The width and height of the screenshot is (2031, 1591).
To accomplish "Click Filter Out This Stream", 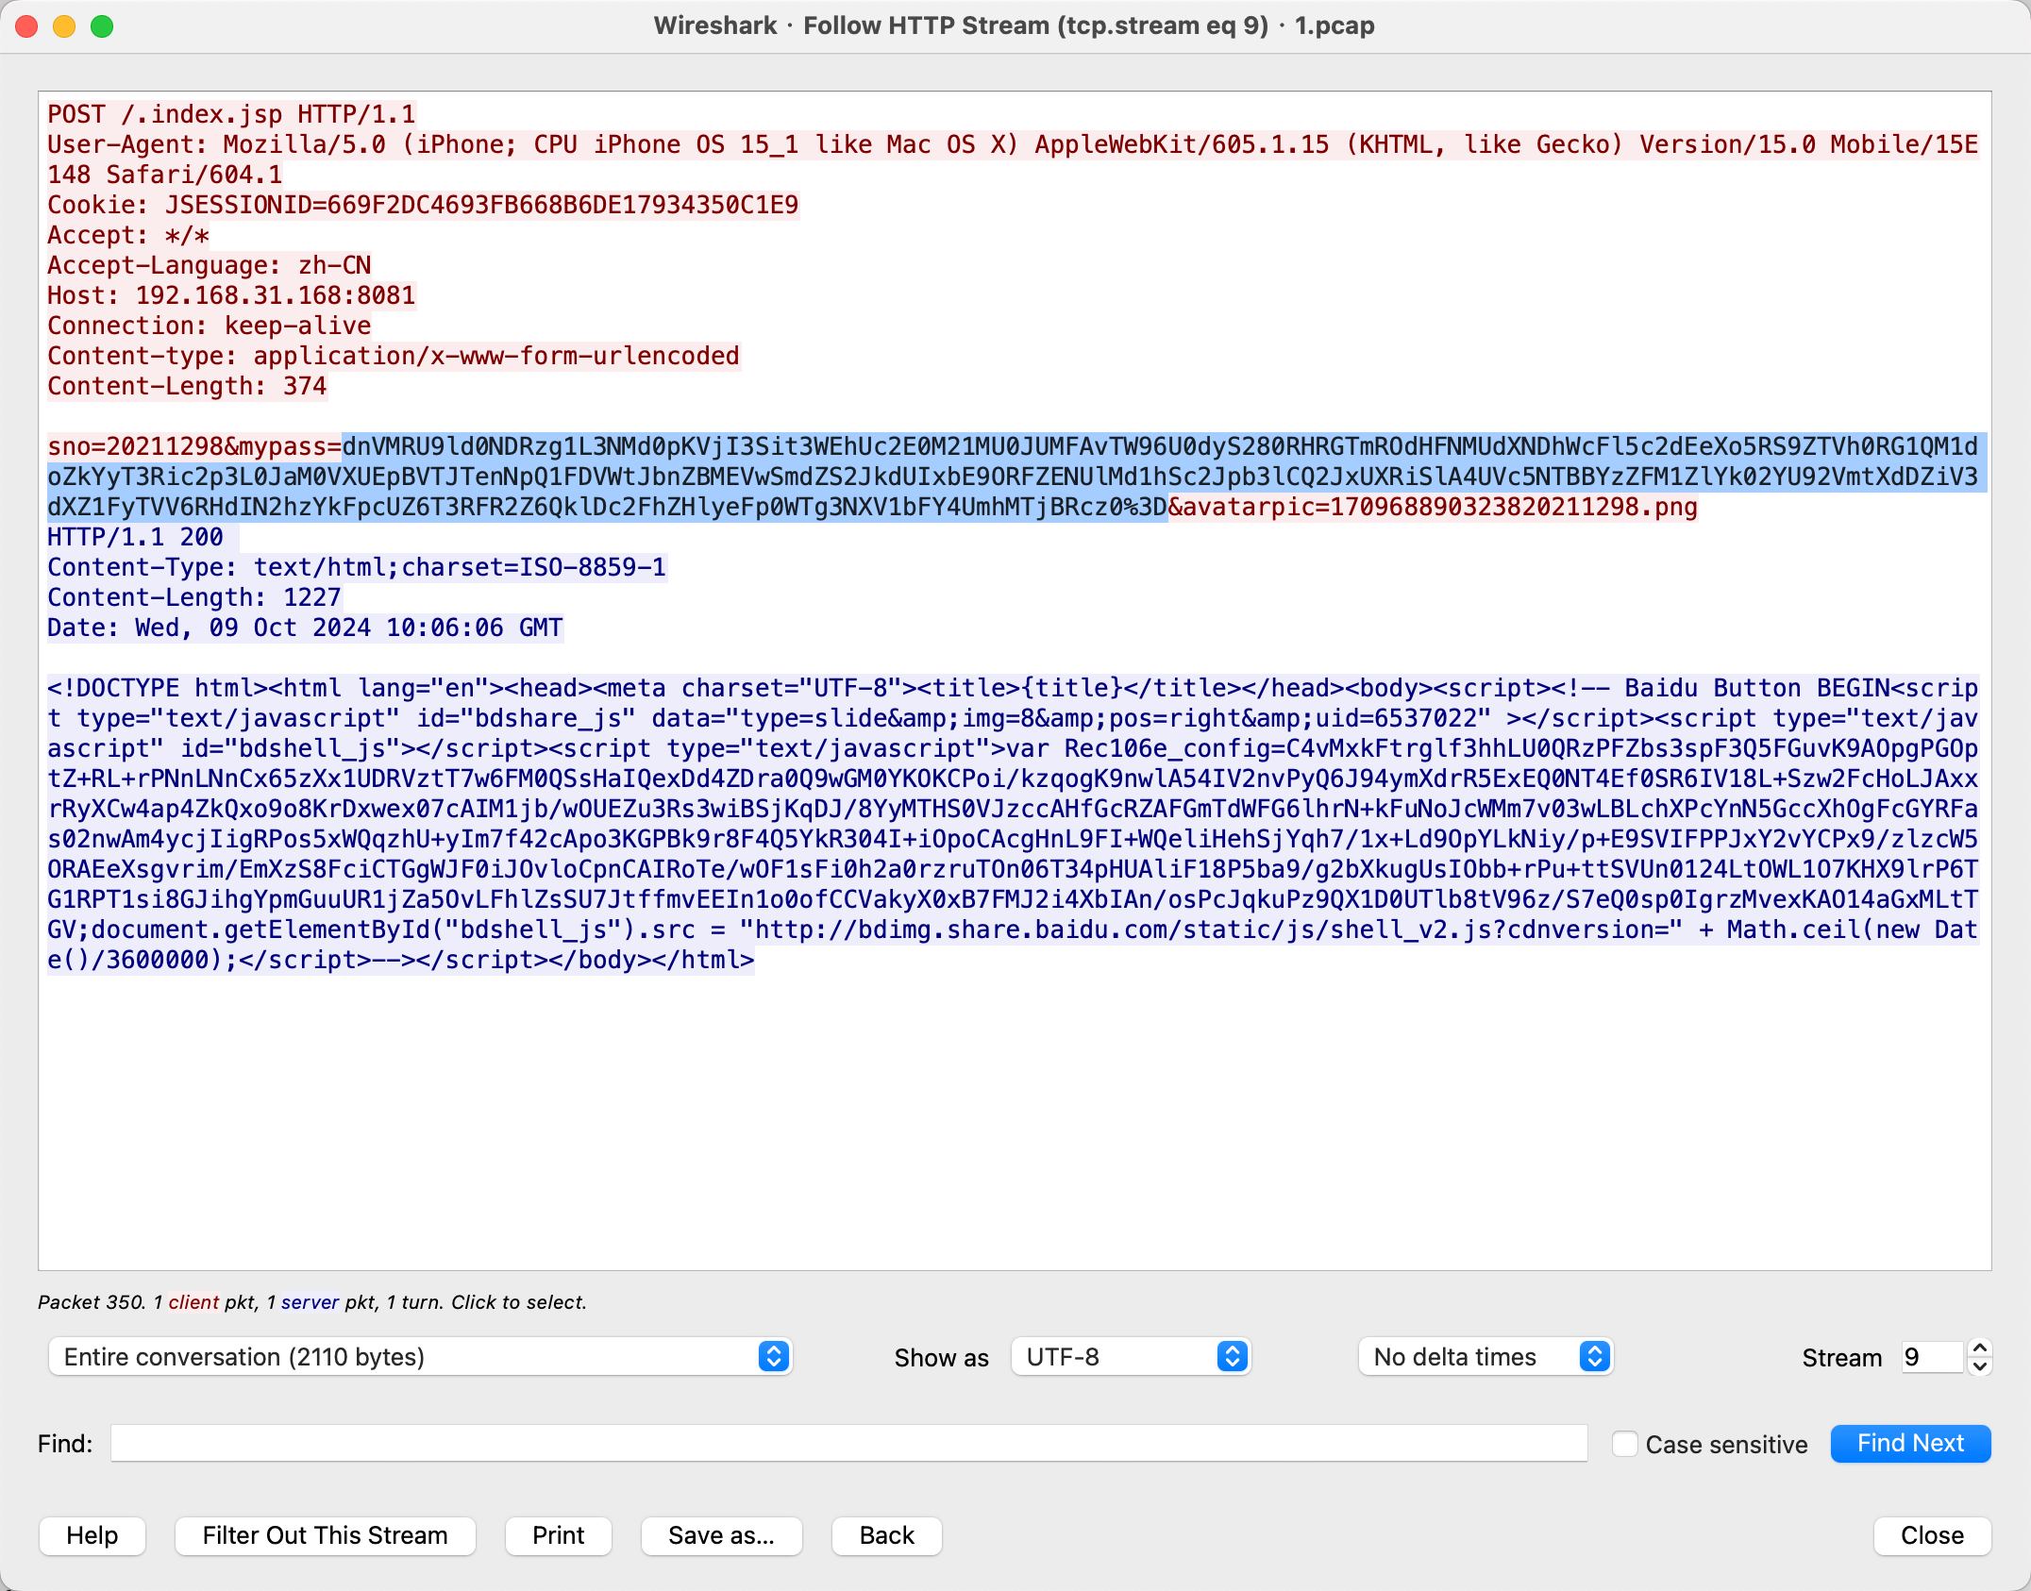I will (325, 1535).
